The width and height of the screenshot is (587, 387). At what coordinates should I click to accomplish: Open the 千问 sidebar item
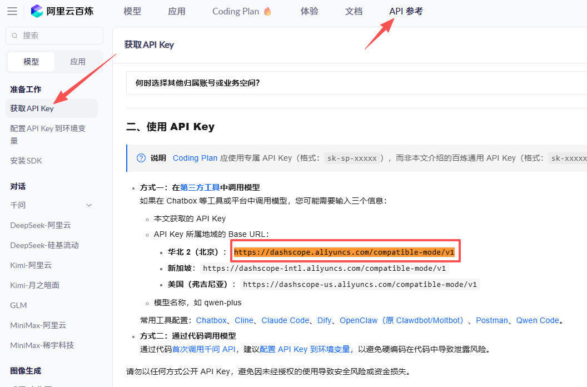(x=18, y=205)
